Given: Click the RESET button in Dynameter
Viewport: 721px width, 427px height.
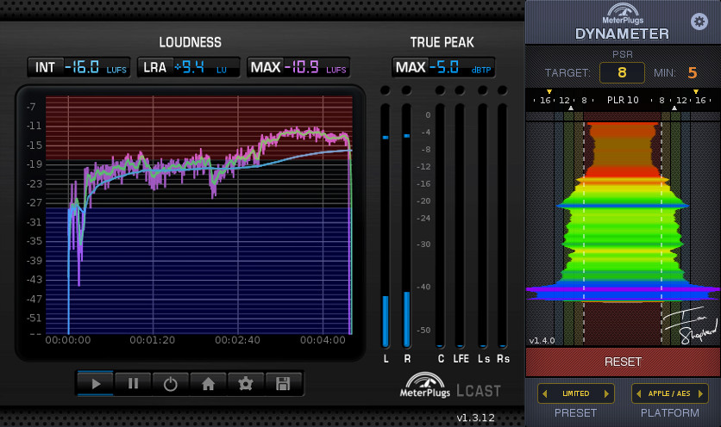Looking at the screenshot, I should click(x=623, y=362).
